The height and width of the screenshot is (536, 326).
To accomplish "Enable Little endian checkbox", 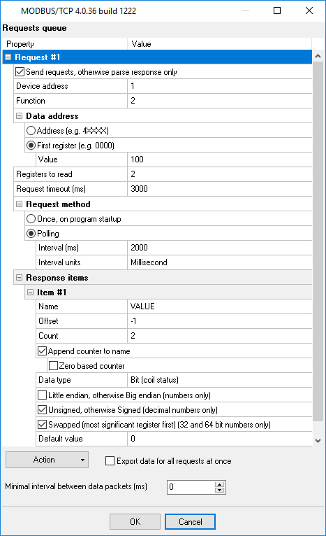I will tap(43, 395).
